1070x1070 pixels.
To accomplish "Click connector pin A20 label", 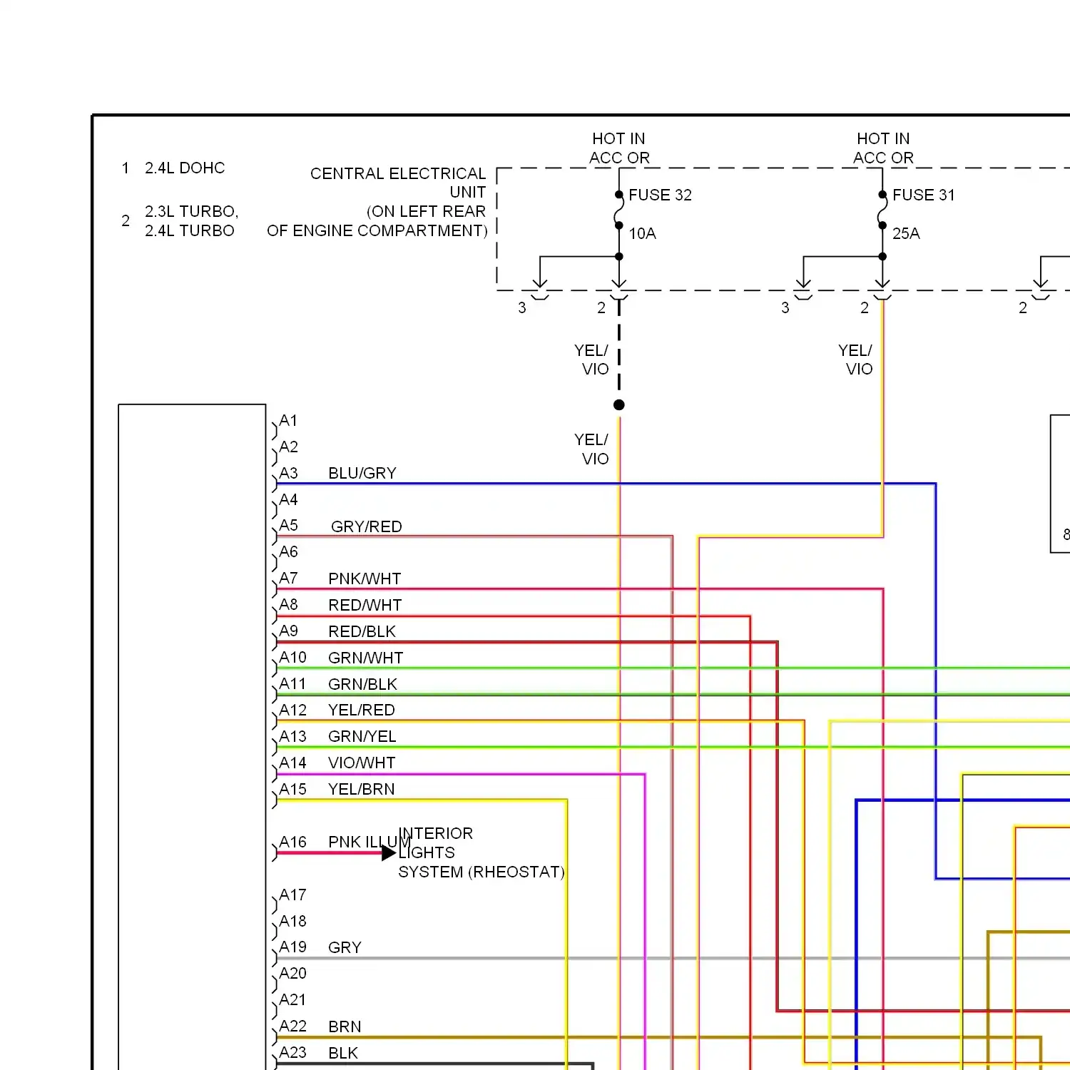I will tap(292, 973).
